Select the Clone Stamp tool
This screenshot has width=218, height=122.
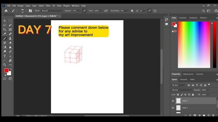[10, 38]
